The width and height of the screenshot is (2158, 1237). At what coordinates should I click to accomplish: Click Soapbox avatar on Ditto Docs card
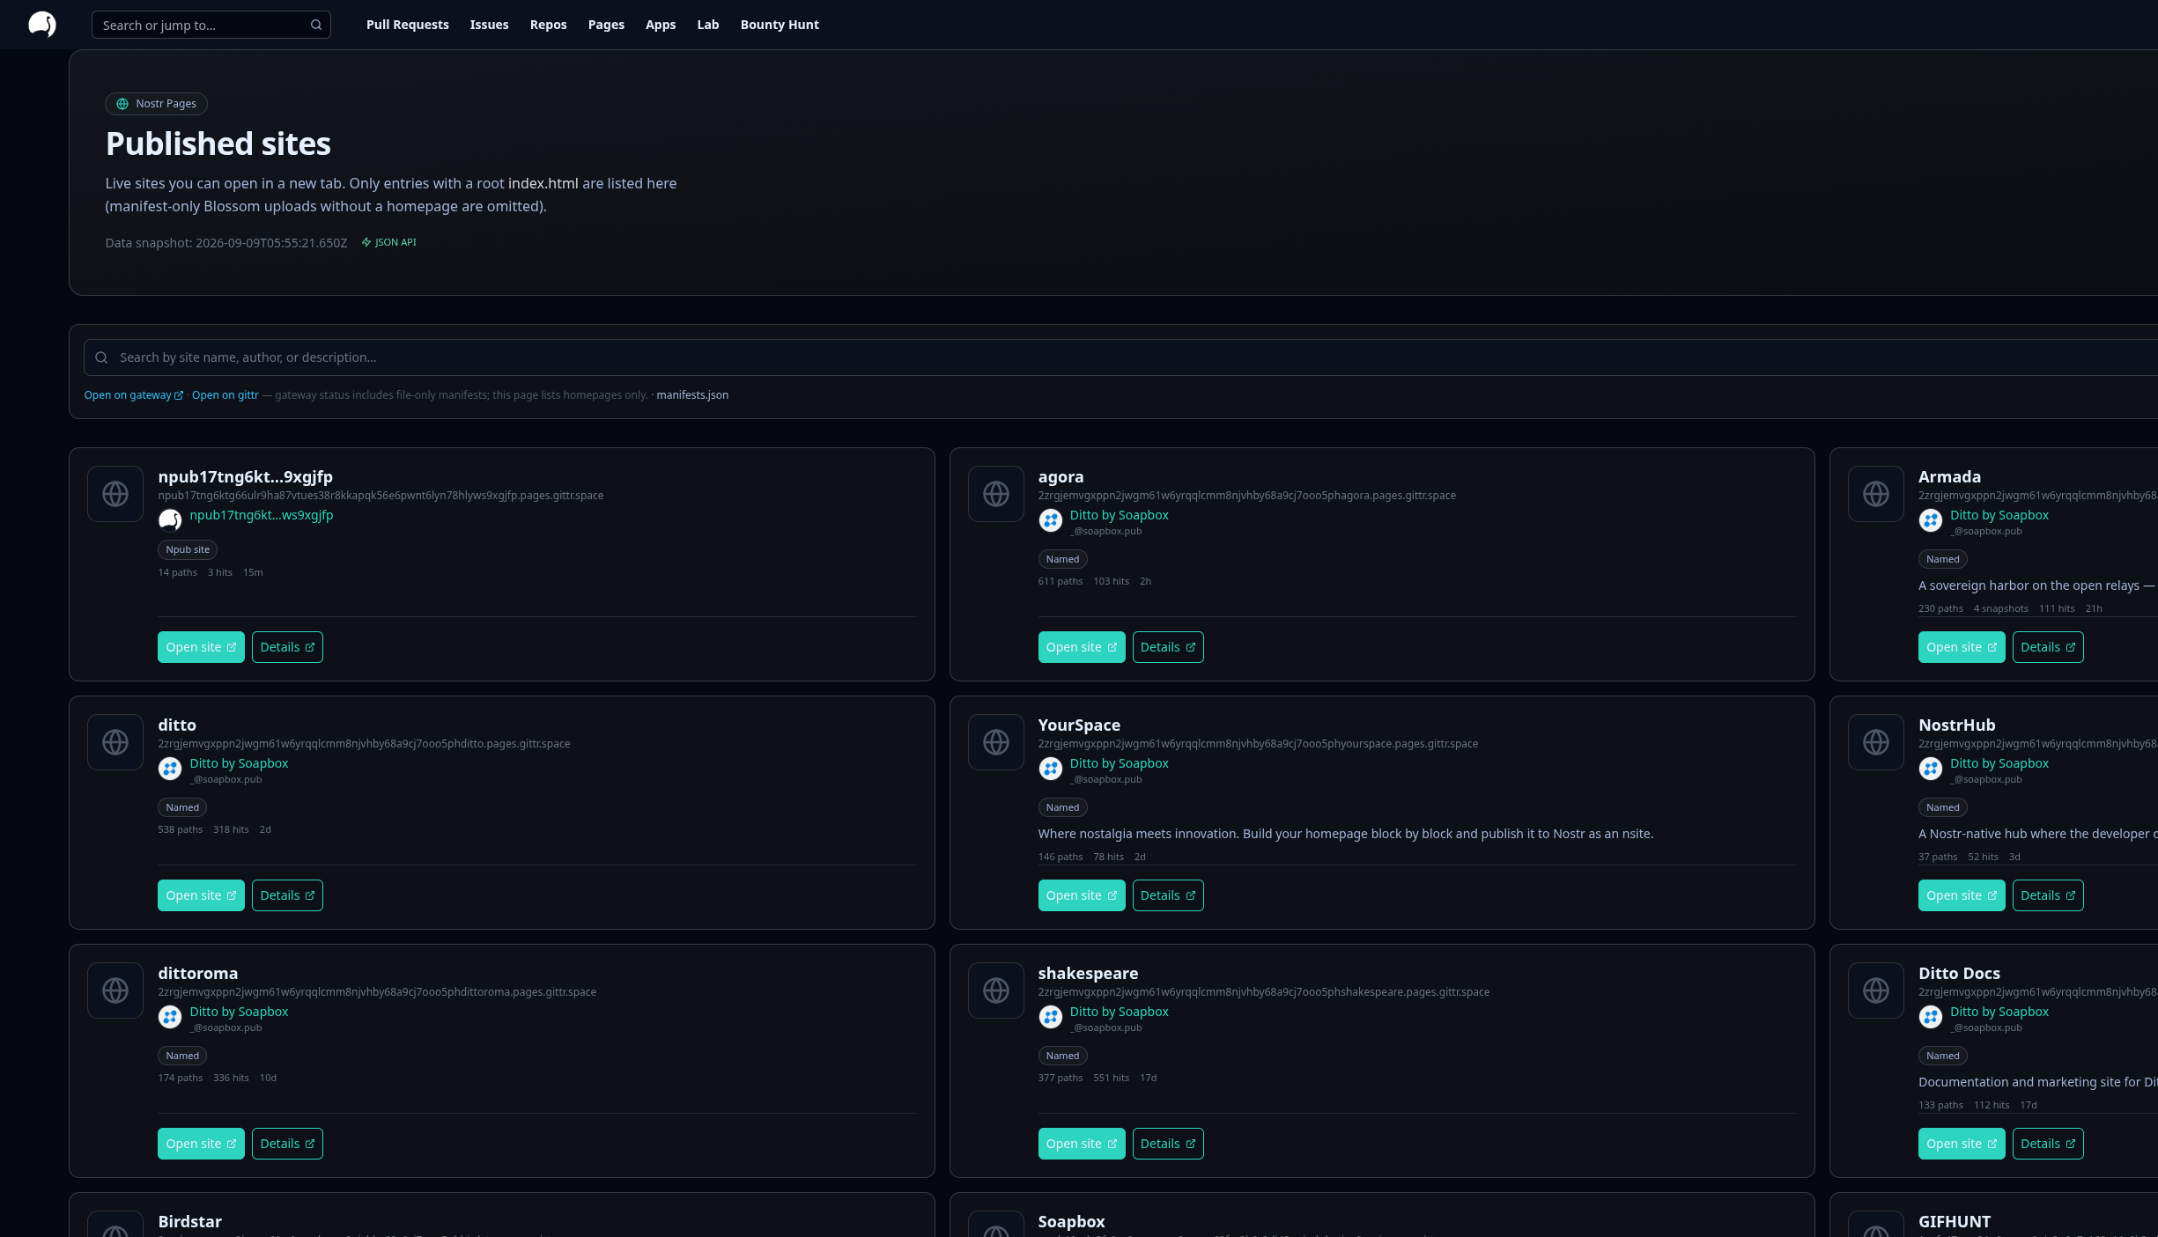[x=1930, y=1017]
